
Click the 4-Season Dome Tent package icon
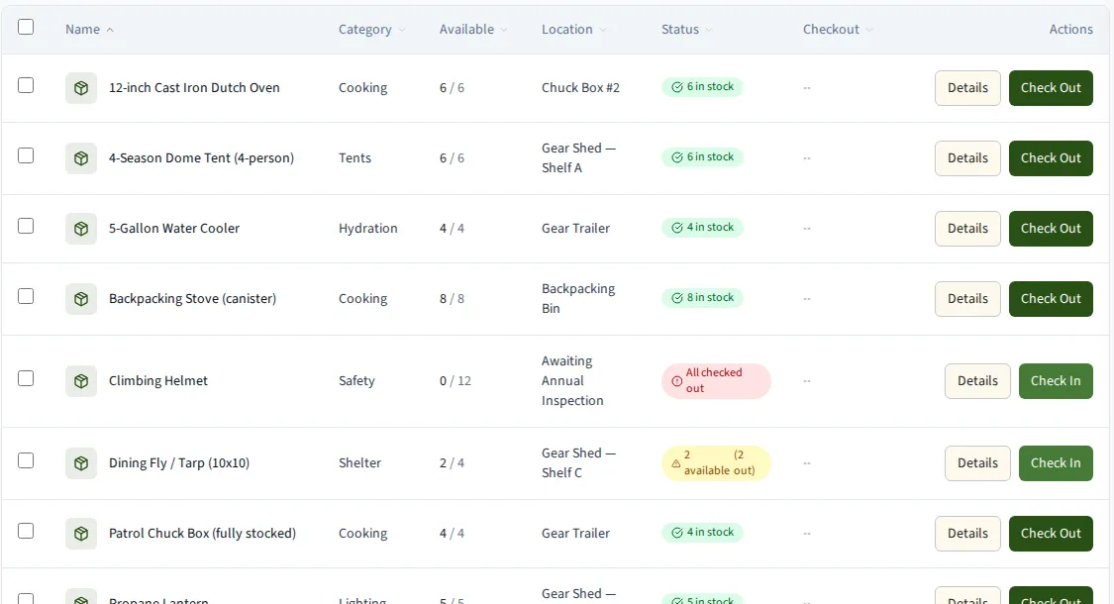tap(81, 158)
